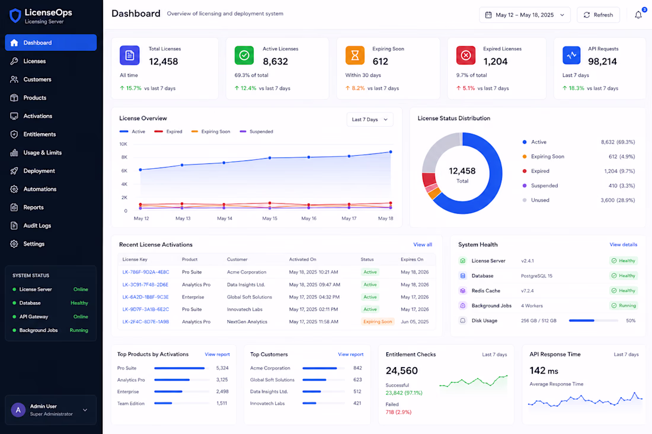Click the Customers people icon

(14, 79)
